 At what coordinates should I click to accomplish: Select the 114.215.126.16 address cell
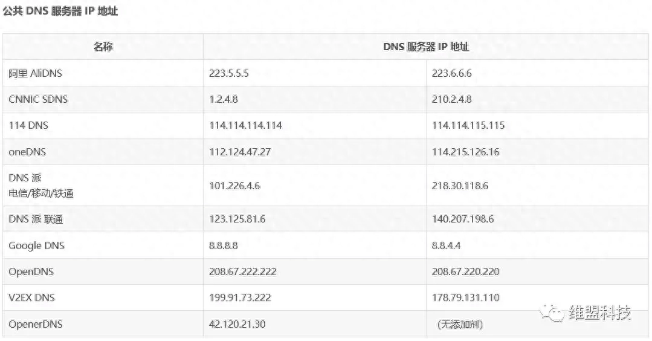click(x=465, y=152)
